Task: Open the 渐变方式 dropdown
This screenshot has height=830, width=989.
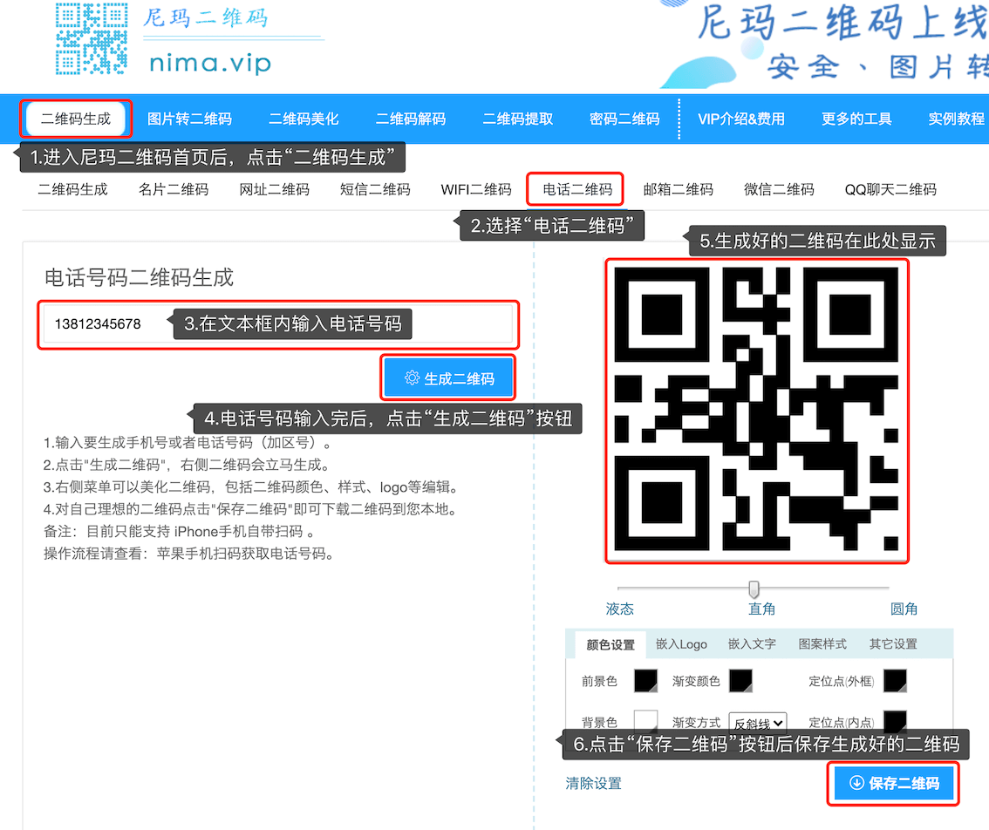Action: [758, 722]
